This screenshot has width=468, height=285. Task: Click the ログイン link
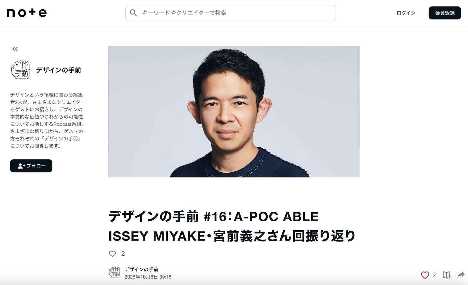tap(406, 13)
